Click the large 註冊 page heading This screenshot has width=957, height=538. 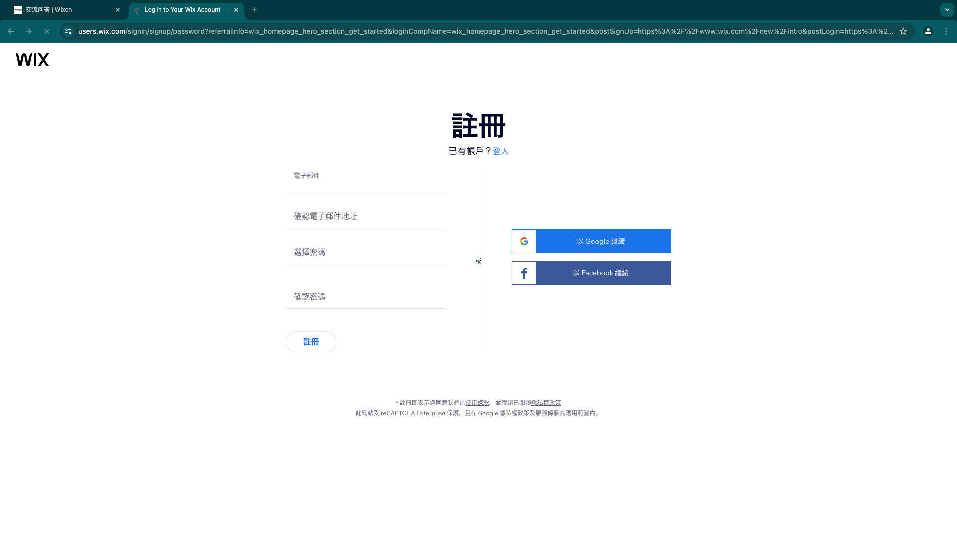point(478,126)
